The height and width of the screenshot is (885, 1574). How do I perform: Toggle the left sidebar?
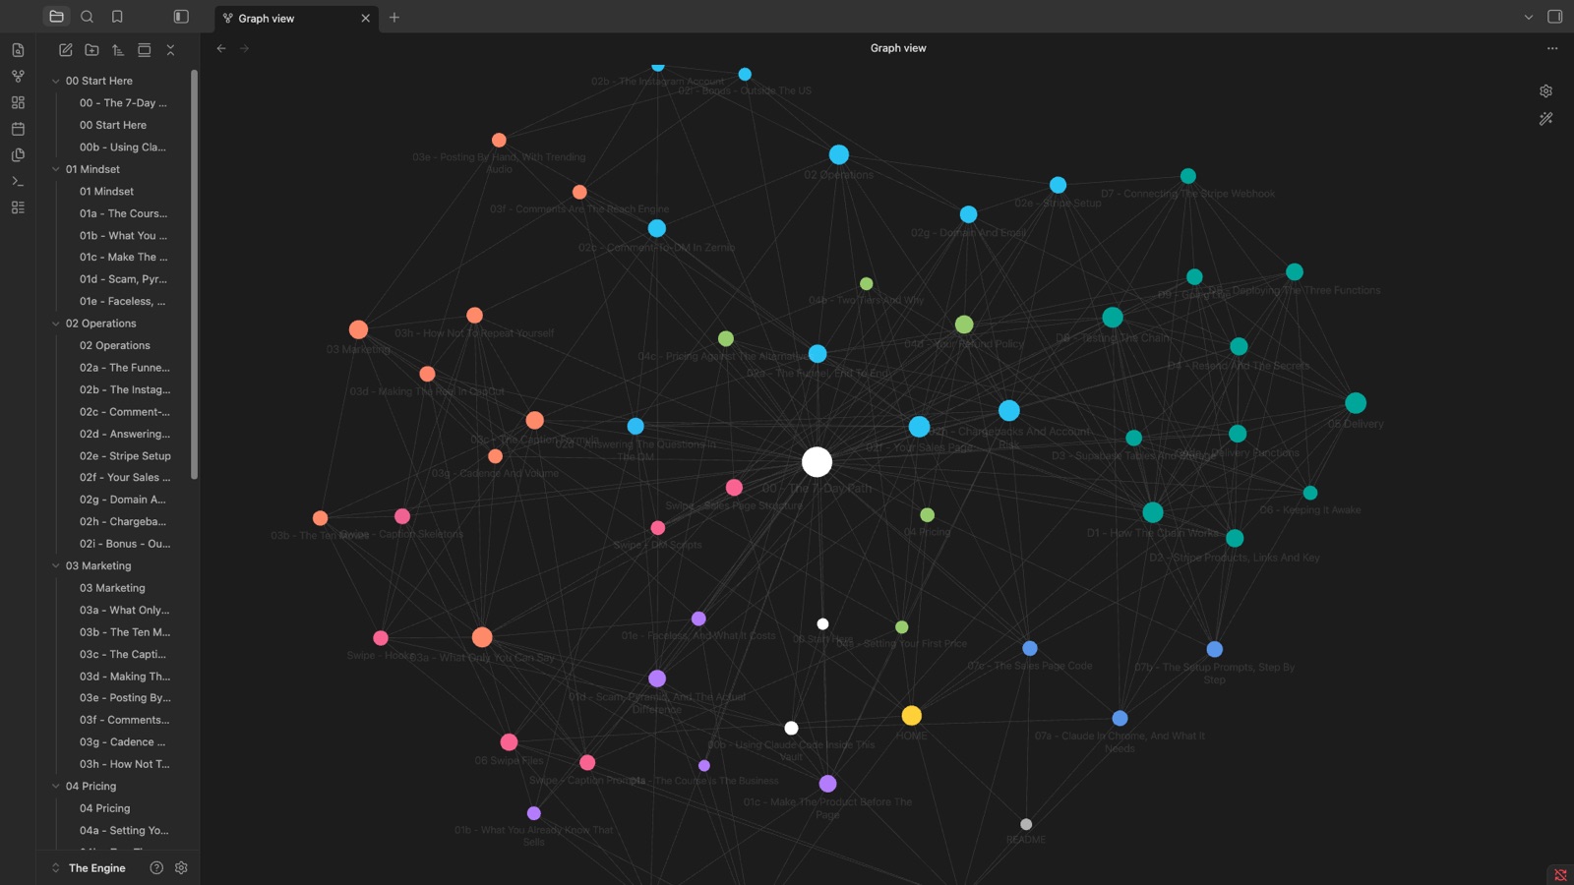coord(181,17)
